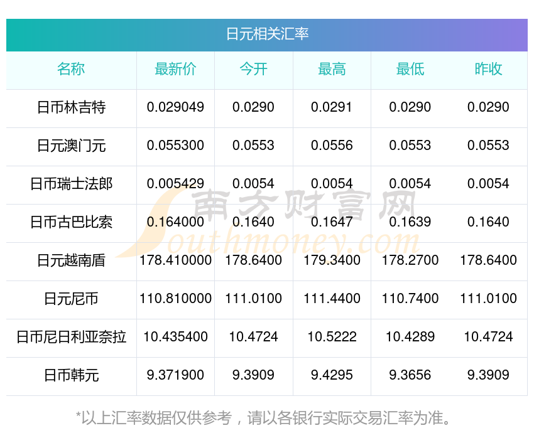Click the 9.4295 highest price cell
The width and height of the screenshot is (534, 438).
click(332, 375)
